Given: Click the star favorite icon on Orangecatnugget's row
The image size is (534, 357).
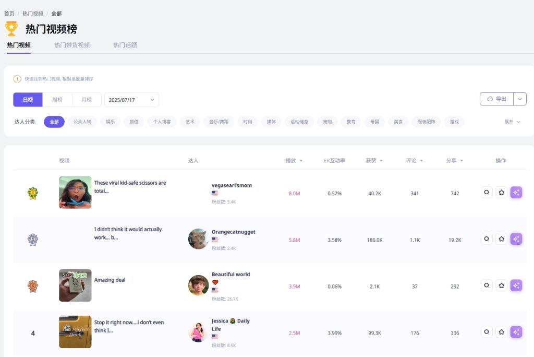Looking at the screenshot, I should tap(502, 239).
